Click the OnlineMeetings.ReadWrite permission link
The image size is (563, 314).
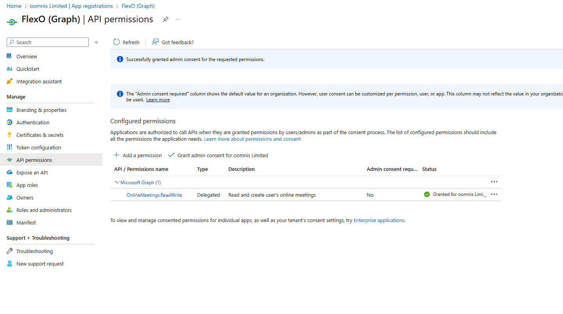click(154, 195)
